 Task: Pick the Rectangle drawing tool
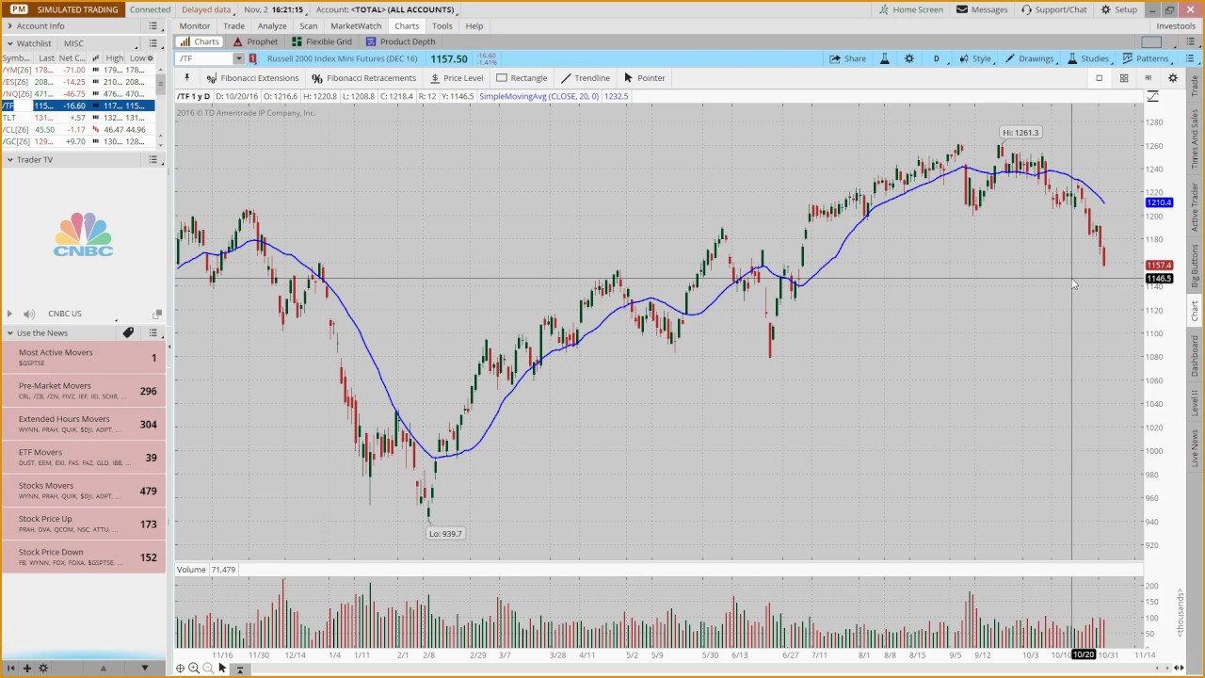522,78
